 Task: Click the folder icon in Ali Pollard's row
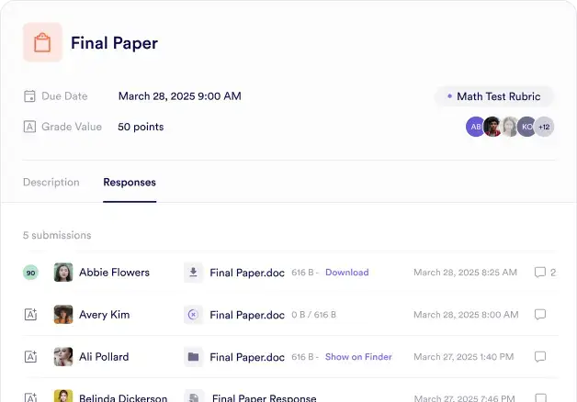[193, 357]
